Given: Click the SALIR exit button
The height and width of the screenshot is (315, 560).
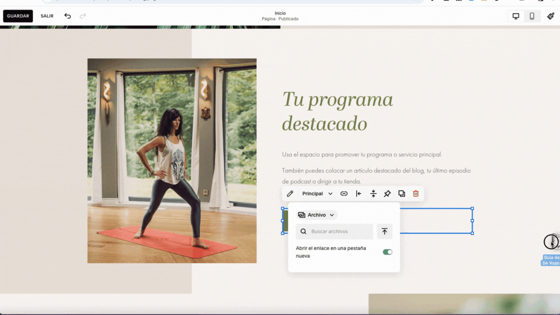Looking at the screenshot, I should pos(47,16).
